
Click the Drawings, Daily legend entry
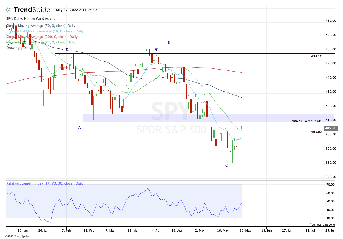pyautogui.click(x=19, y=48)
